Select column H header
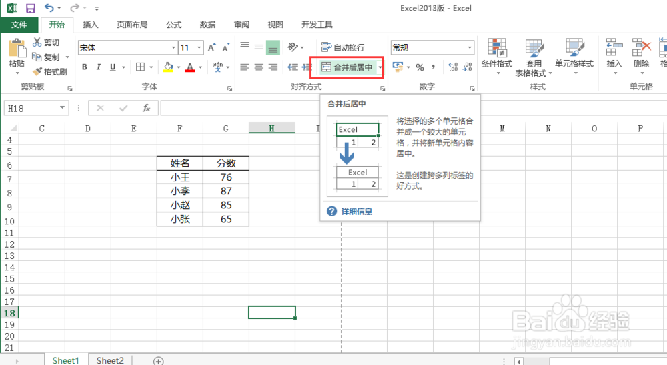Image resolution: width=667 pixels, height=365 pixels. 272,128
